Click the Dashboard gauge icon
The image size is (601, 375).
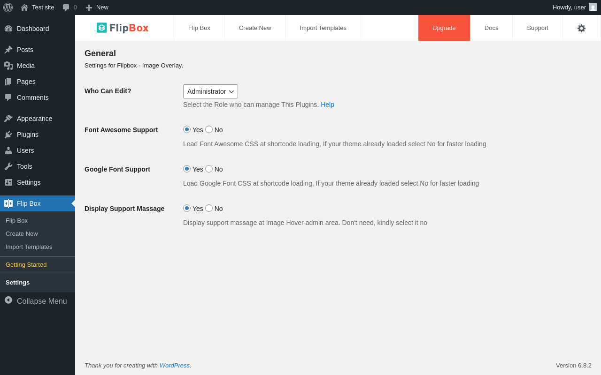point(8,29)
